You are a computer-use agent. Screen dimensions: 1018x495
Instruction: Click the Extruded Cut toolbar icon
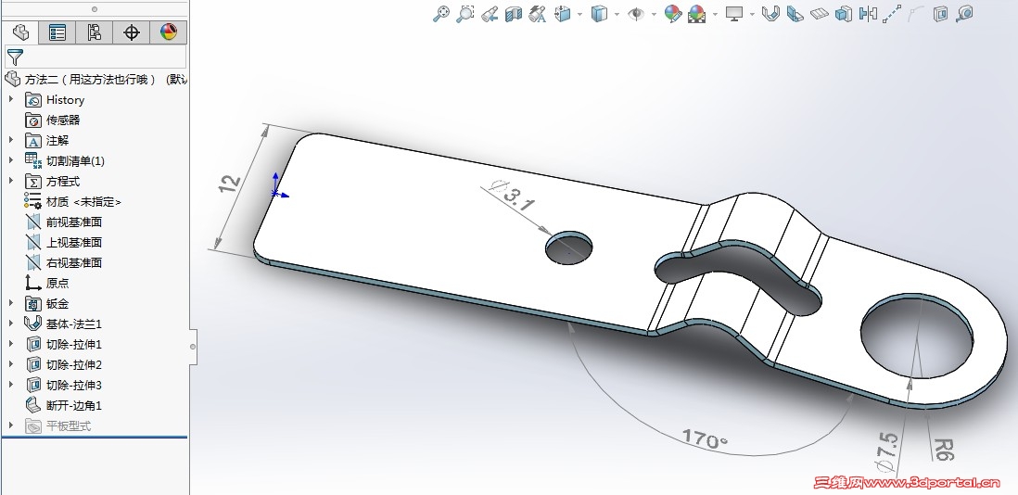click(x=940, y=13)
